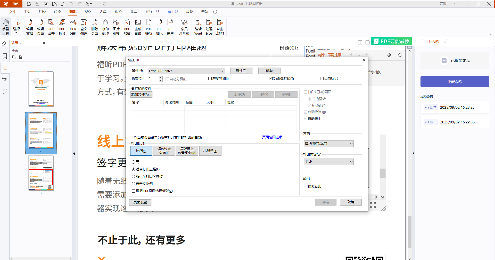The width and height of the screenshot is (495, 260).
Task: Open the attachments paperclip panel icon
Action: click(5, 91)
